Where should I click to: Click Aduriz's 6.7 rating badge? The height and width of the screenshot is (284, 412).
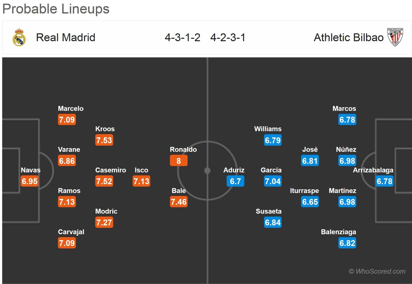(x=236, y=181)
